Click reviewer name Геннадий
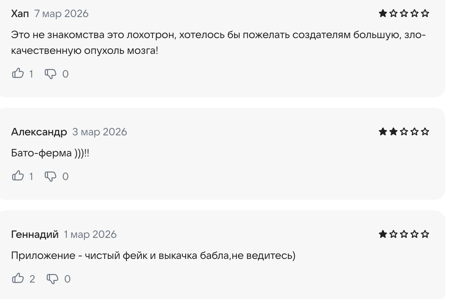This screenshot has width=452, height=299. click(x=35, y=234)
